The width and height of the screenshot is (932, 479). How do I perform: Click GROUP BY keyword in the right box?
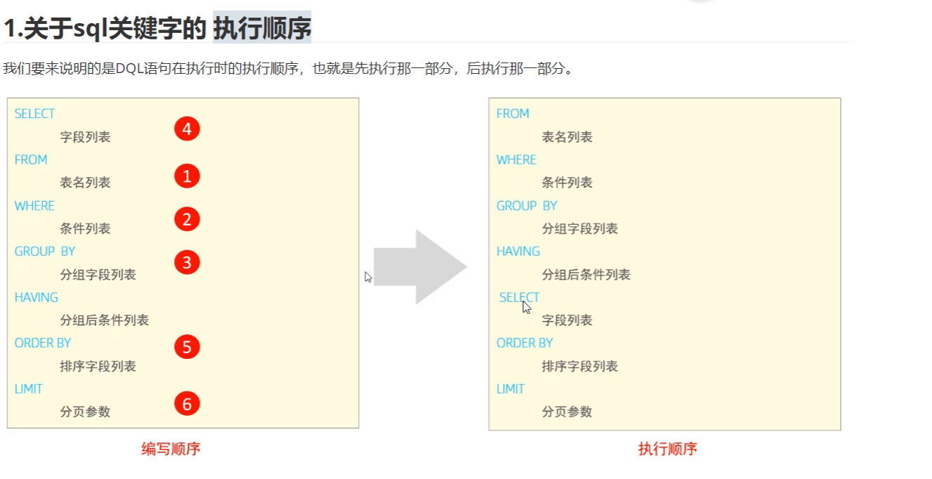pyautogui.click(x=527, y=206)
